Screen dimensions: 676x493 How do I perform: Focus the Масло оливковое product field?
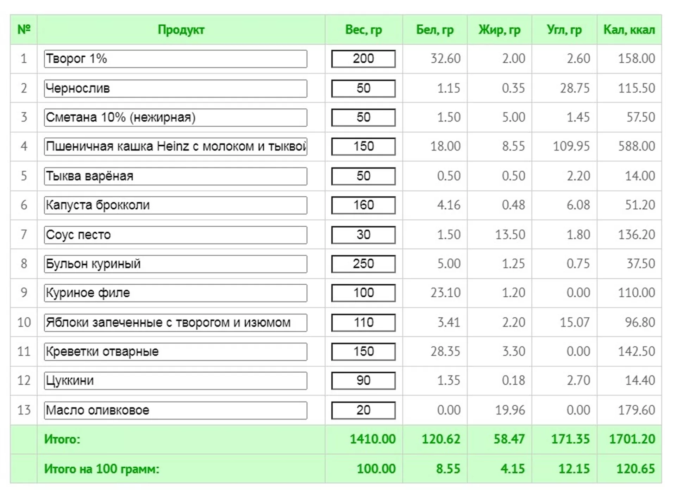click(175, 410)
